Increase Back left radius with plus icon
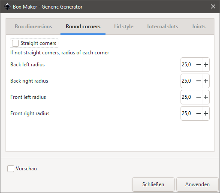This screenshot has width=220, height=193. (x=206, y=65)
